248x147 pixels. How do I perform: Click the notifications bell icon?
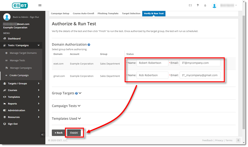pos(205,6)
